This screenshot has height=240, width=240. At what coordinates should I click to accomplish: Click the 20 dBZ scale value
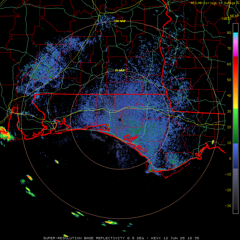click(x=229, y=127)
